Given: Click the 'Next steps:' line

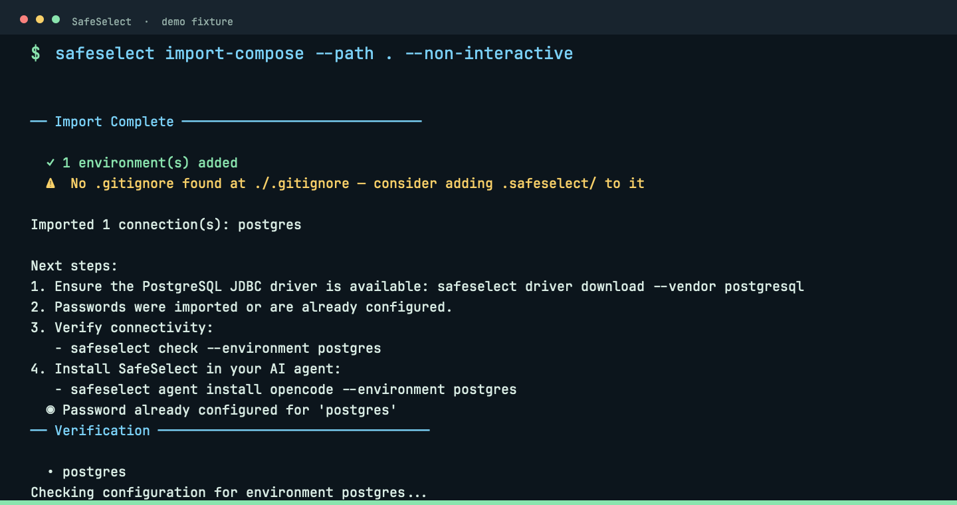Looking at the screenshot, I should [74, 266].
